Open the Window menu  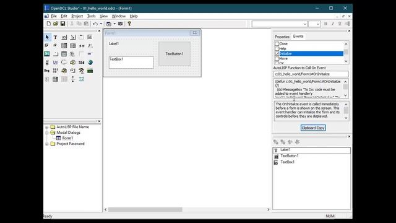pyautogui.click(x=119, y=16)
